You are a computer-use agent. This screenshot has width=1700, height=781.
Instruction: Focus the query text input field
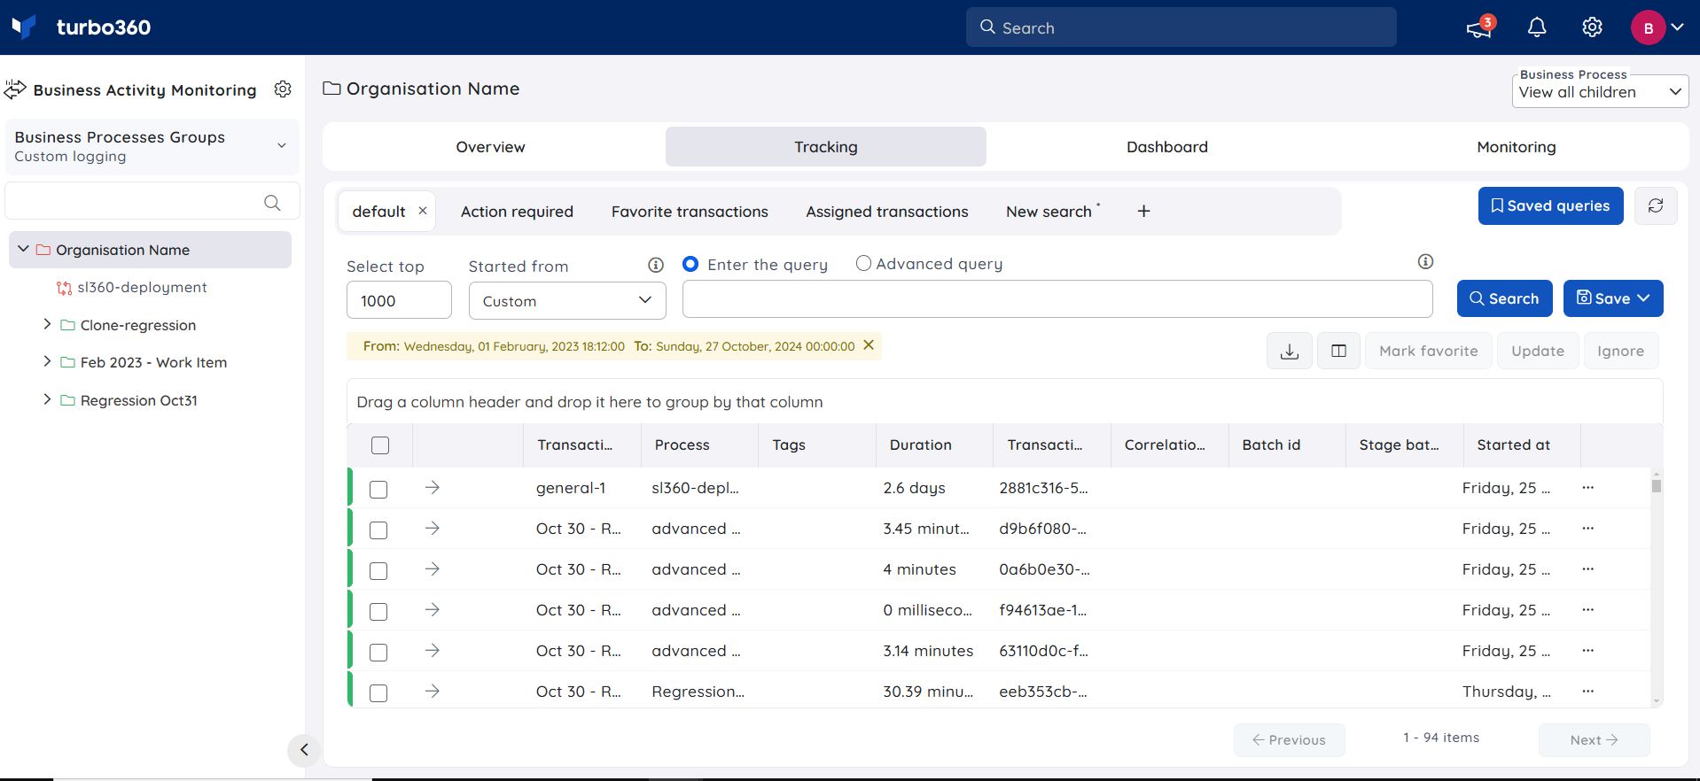1057,299
